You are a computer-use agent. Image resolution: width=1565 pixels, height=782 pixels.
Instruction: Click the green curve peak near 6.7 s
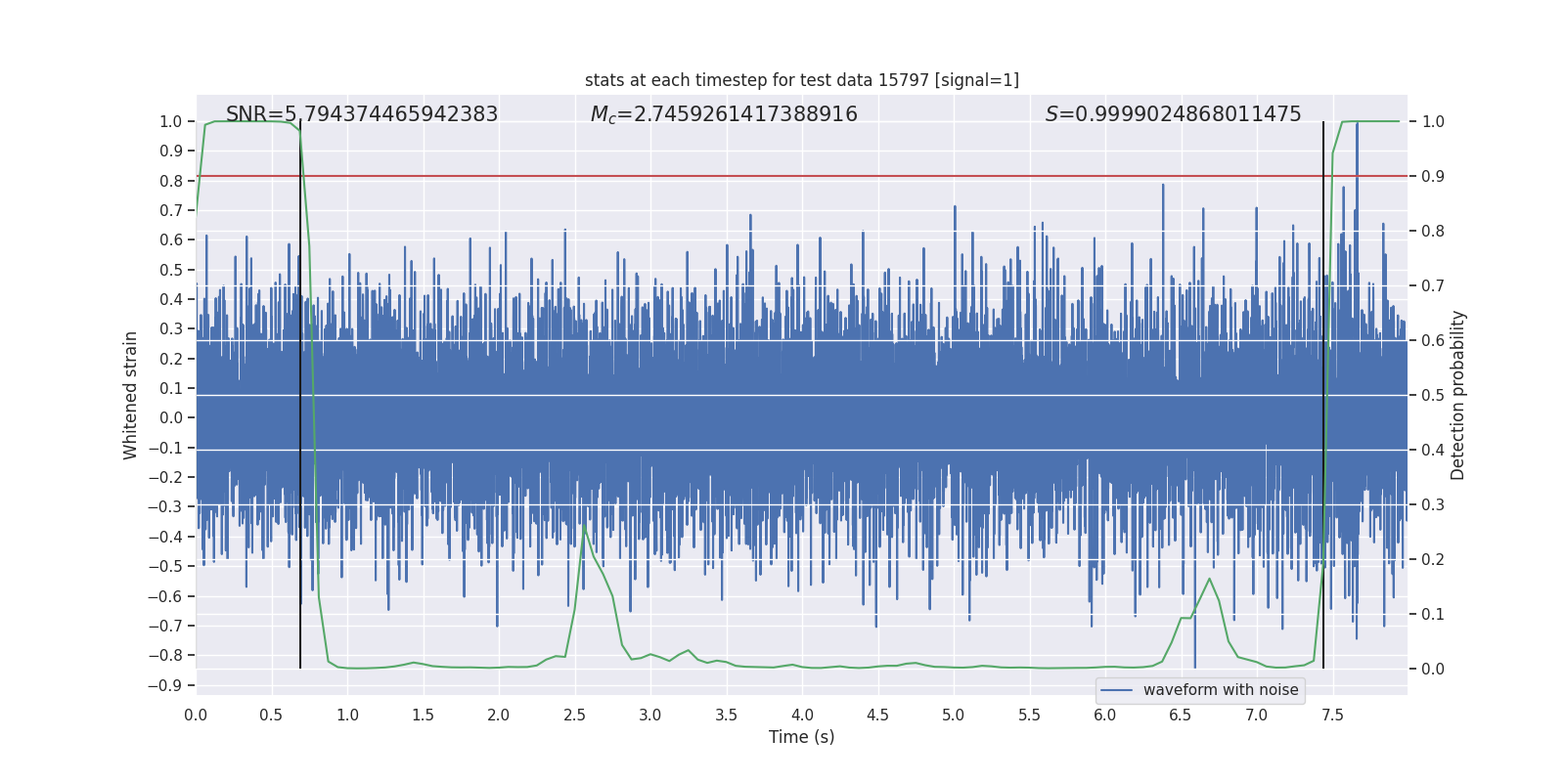point(1209,580)
